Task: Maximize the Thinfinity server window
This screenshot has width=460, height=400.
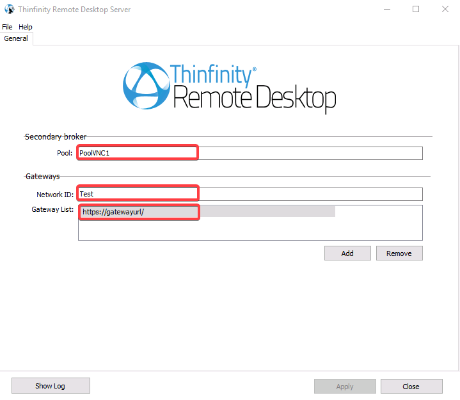Action: [416, 10]
